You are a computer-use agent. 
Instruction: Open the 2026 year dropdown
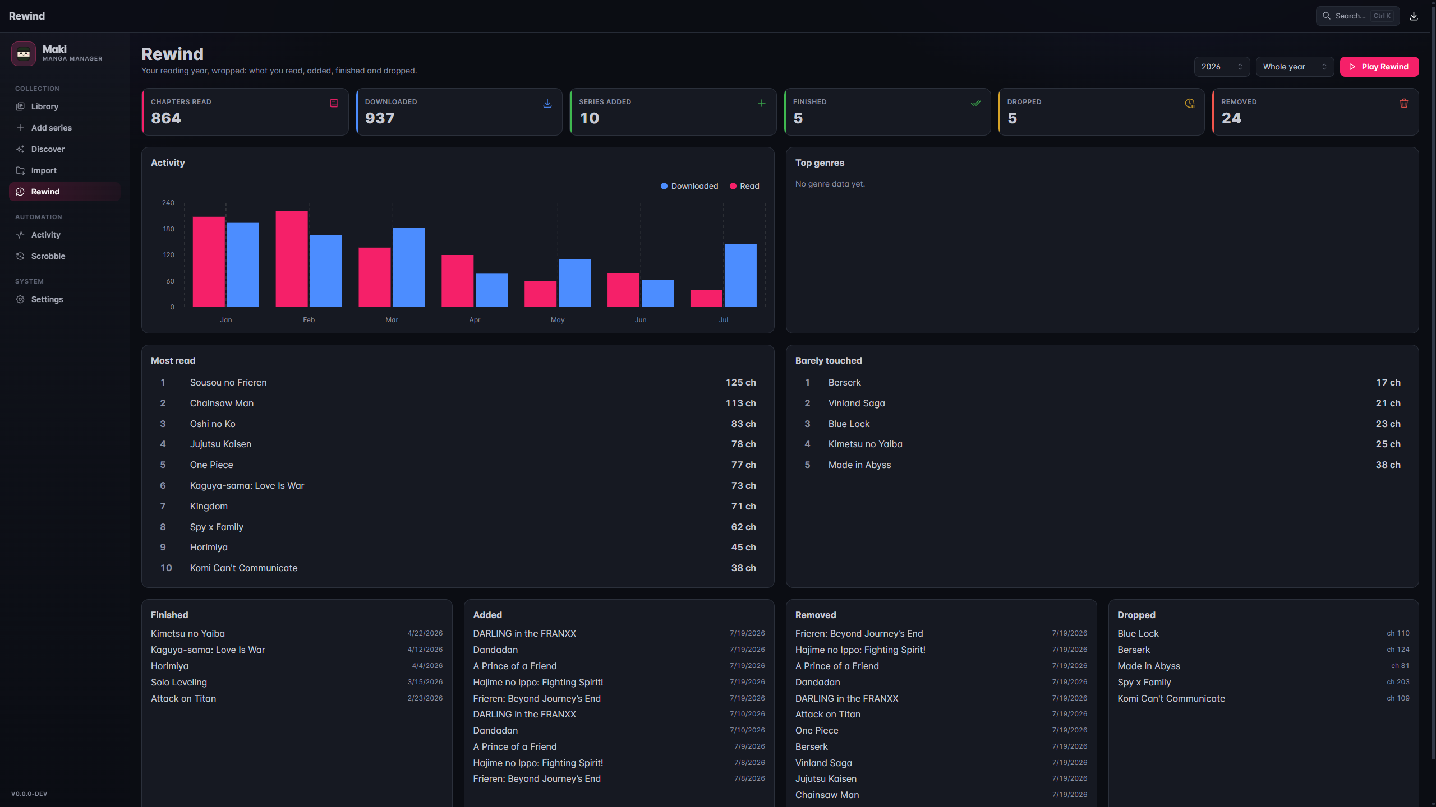(x=1222, y=67)
